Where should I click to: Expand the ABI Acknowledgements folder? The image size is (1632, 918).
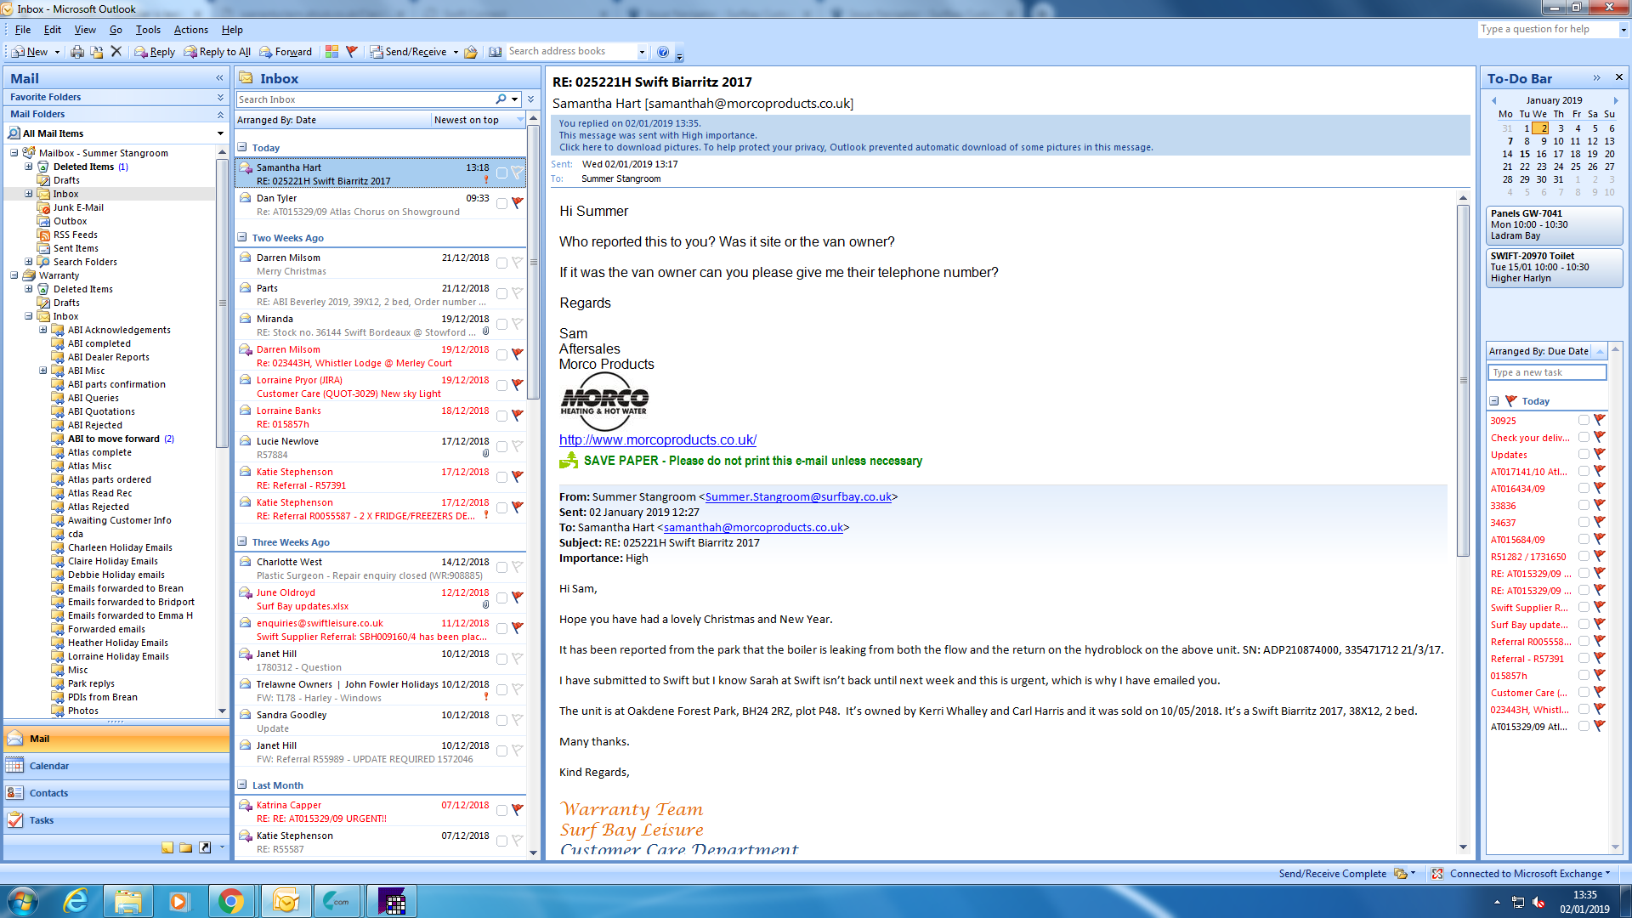42,330
